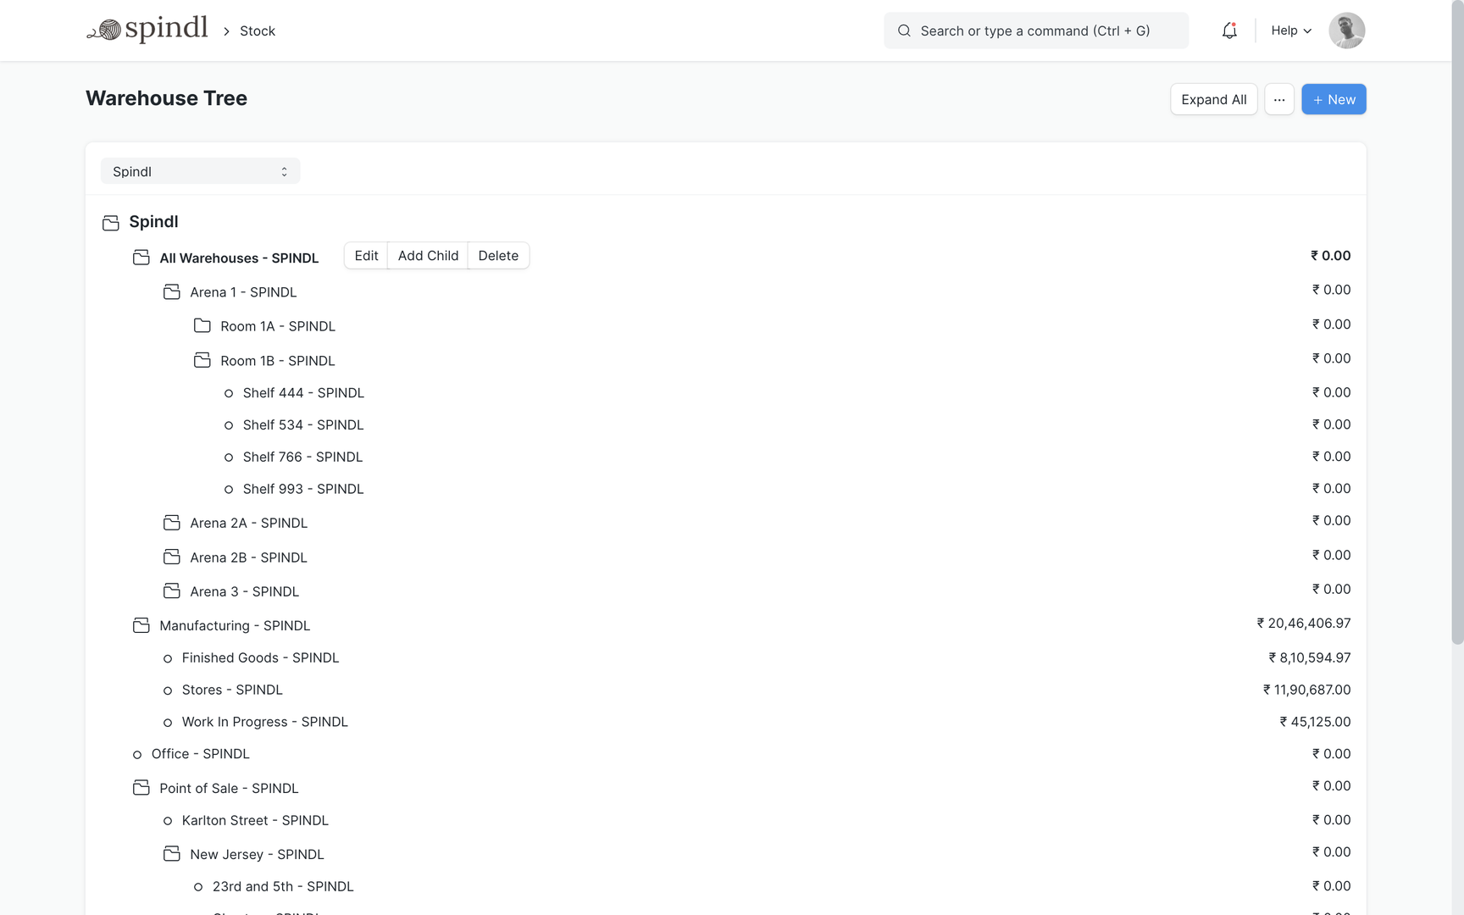This screenshot has height=915, width=1464.
Task: Click folder icon beside Room 1A - SPINDL
Action: 202,326
